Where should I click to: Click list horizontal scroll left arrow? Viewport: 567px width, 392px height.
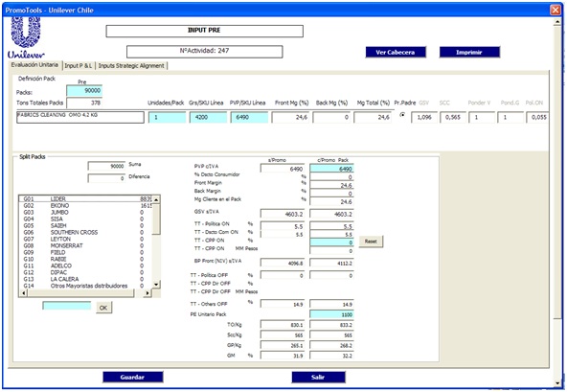coord(23,293)
